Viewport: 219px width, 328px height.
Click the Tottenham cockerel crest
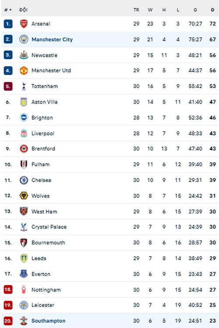point(24,86)
